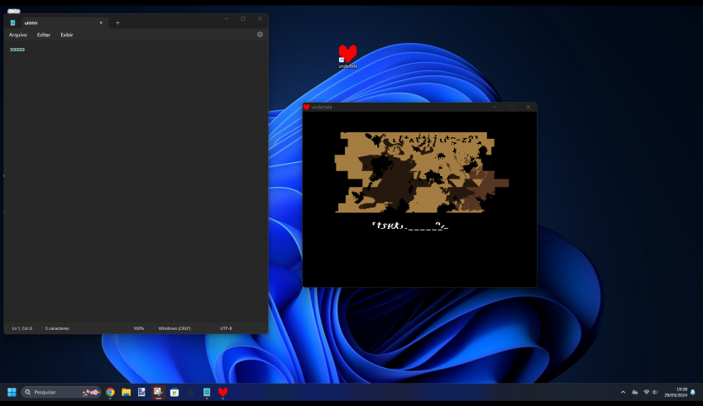Click the Notepad app icon in title bar
The width and height of the screenshot is (703, 406).
(x=13, y=23)
